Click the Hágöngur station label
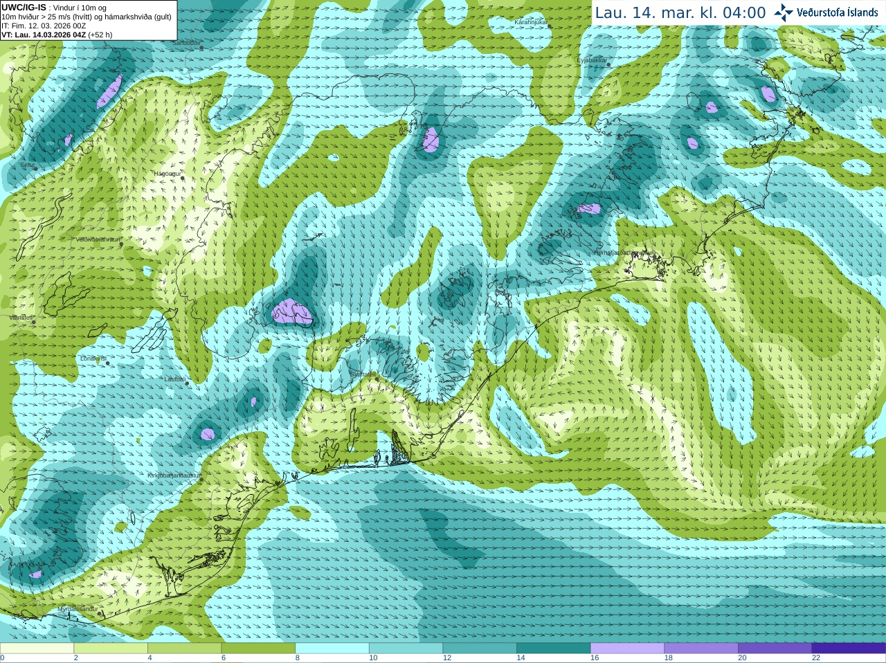The image size is (886, 663). click(x=166, y=174)
